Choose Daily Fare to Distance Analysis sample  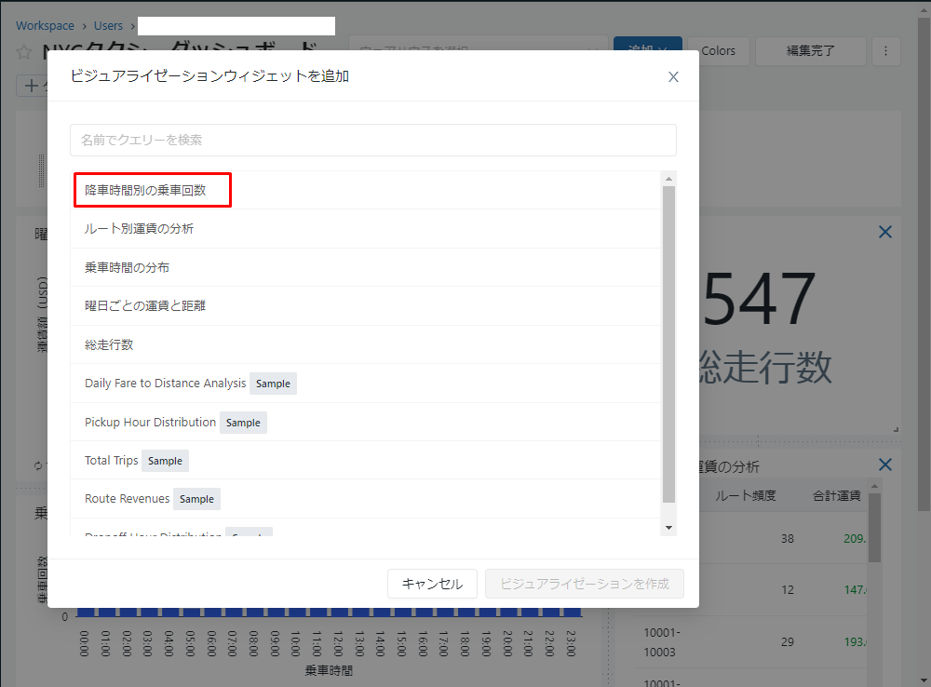[x=165, y=384]
